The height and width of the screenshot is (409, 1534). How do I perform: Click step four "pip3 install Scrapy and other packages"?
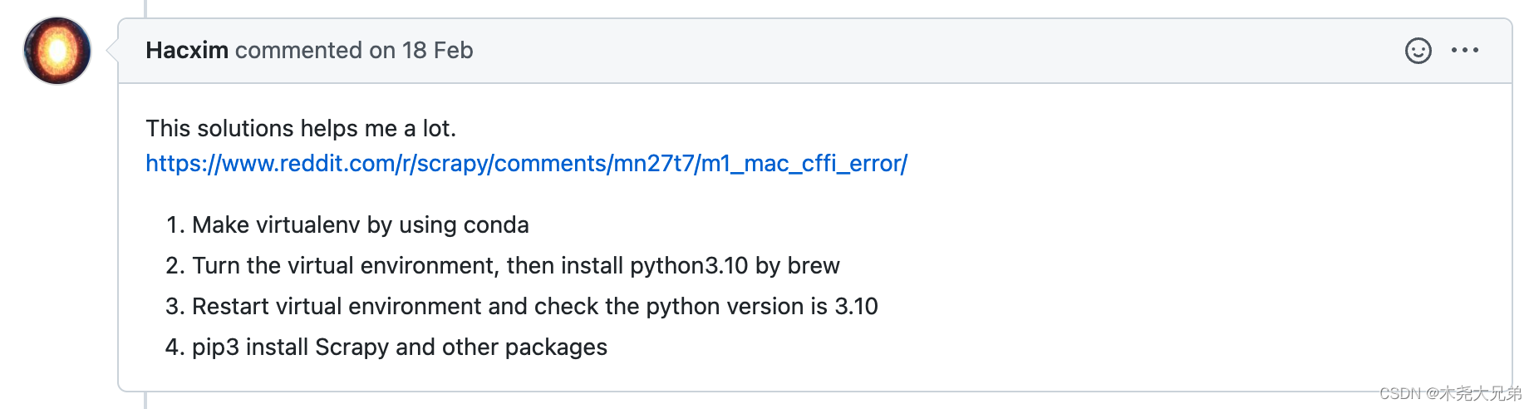[x=399, y=347]
